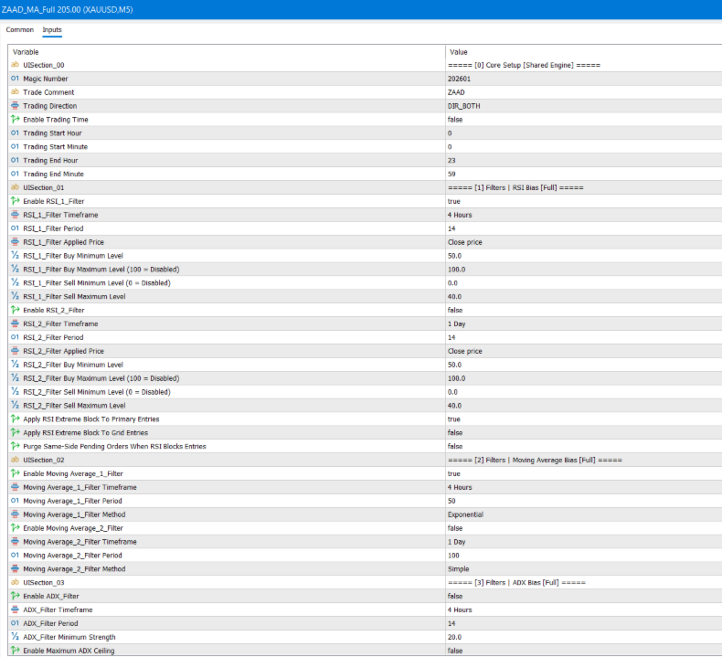Click the string icon beside UISection_01
This screenshot has width=722, height=657.
pos(16,187)
